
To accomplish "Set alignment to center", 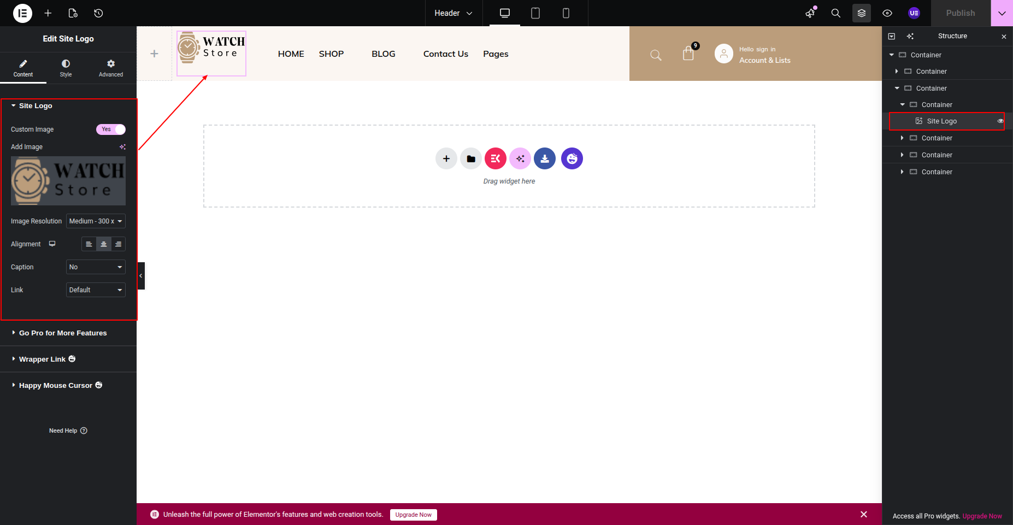I will click(x=103, y=244).
